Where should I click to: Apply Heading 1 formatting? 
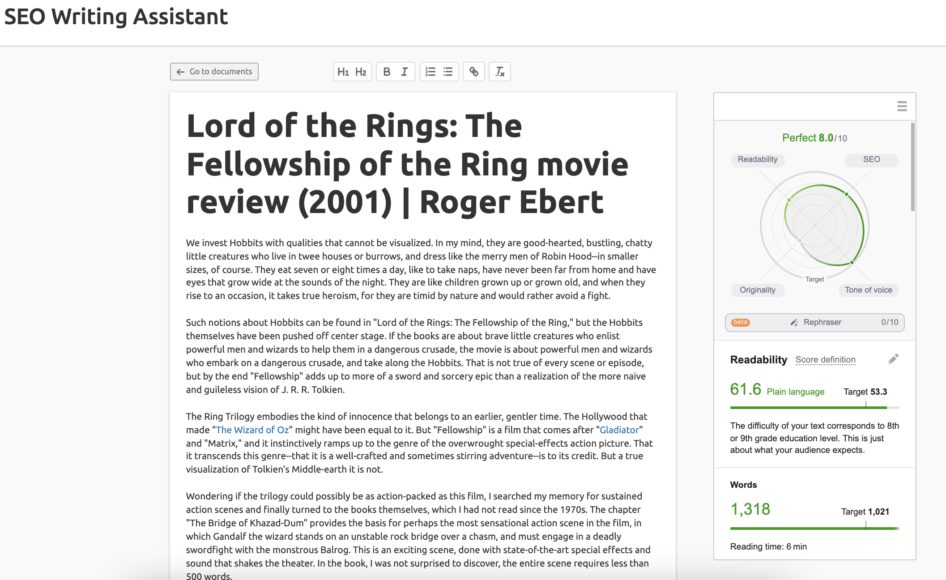(x=343, y=72)
